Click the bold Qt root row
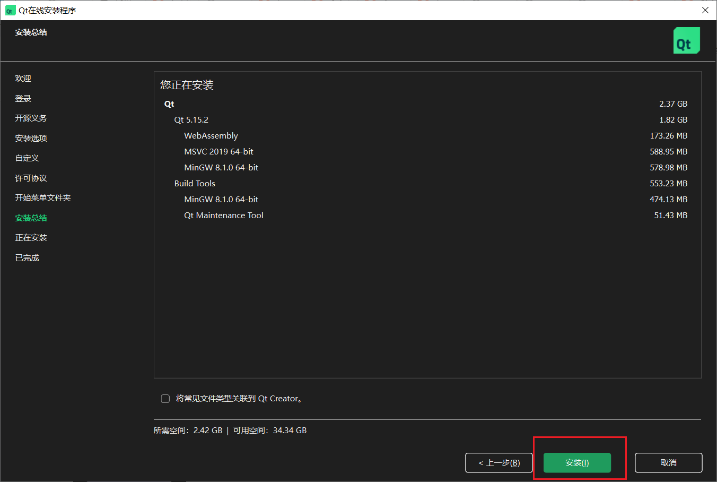Image resolution: width=717 pixels, height=482 pixels. 426,104
